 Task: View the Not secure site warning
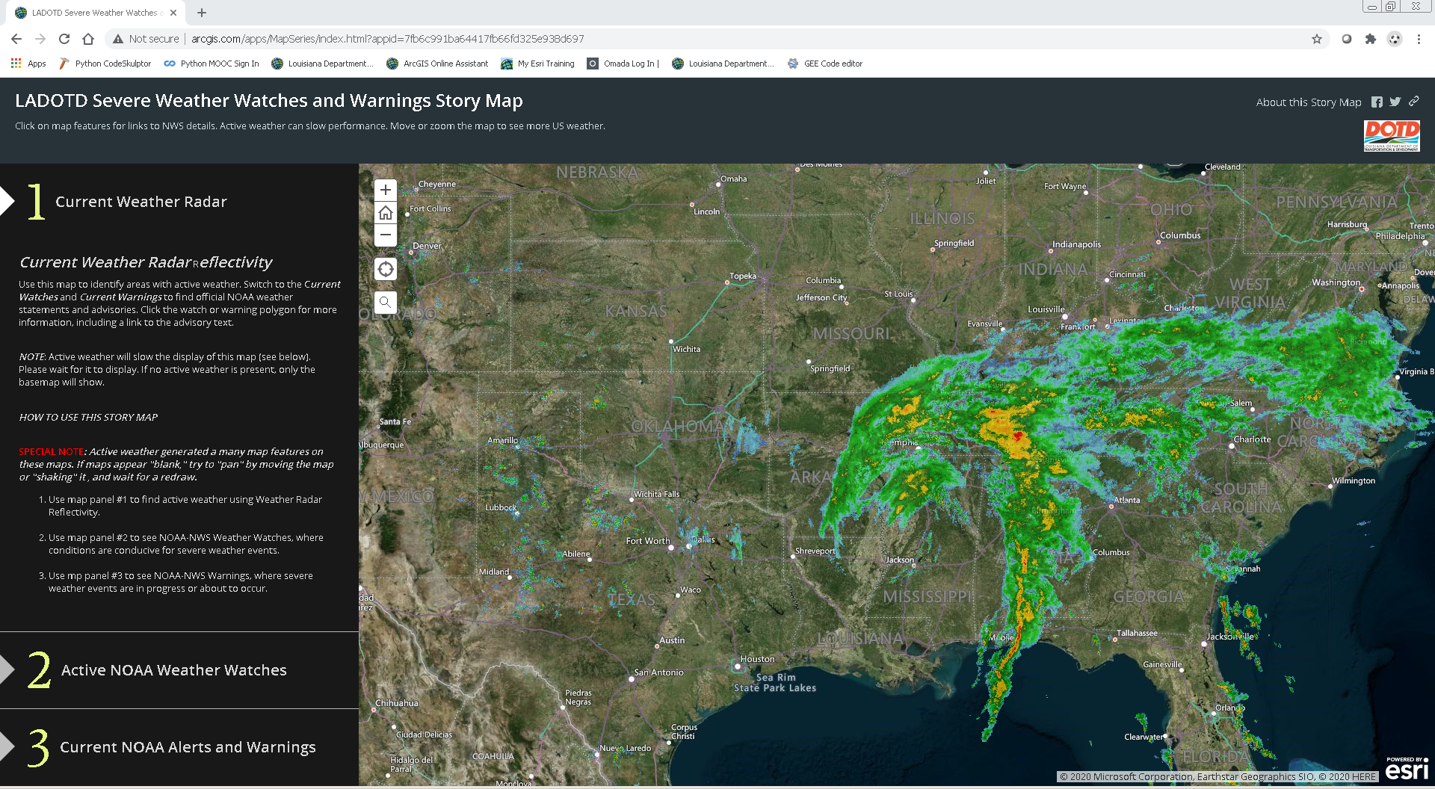click(x=146, y=39)
